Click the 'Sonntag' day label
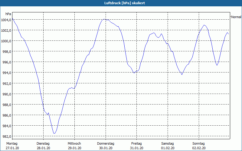242x151 pixels. pos(199,144)
